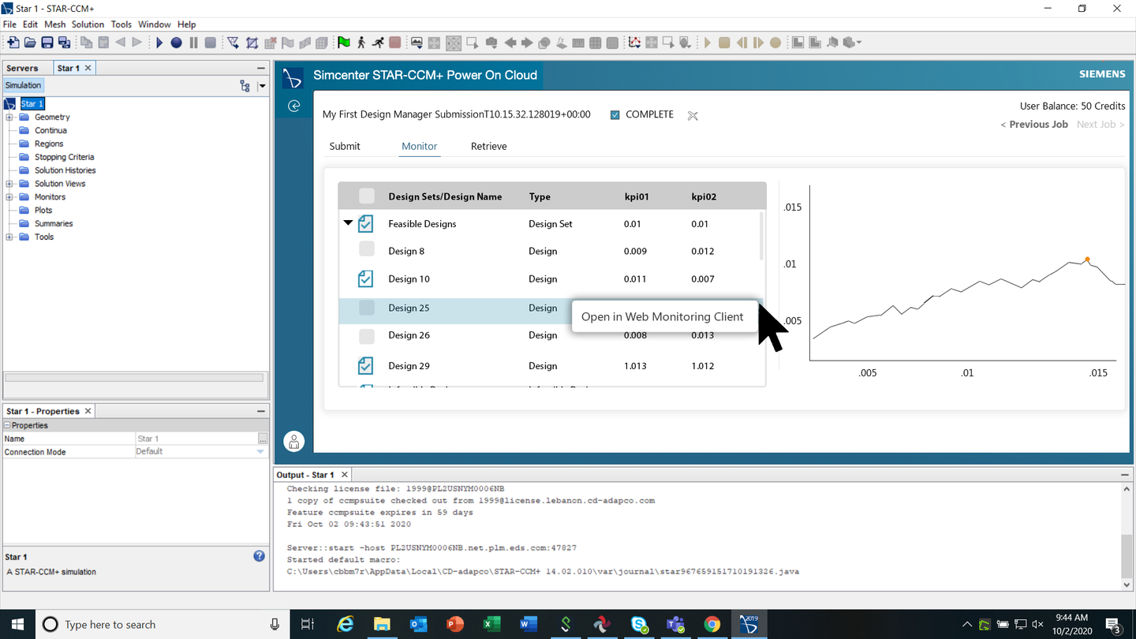Click the Import Surface Mesh toolbar icon
The image size is (1136, 639).
click(234, 43)
